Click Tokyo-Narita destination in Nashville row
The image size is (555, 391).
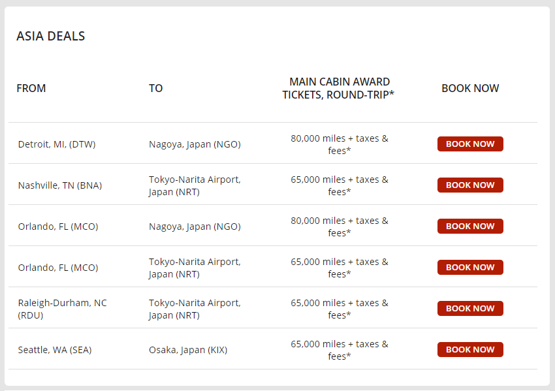click(x=195, y=185)
